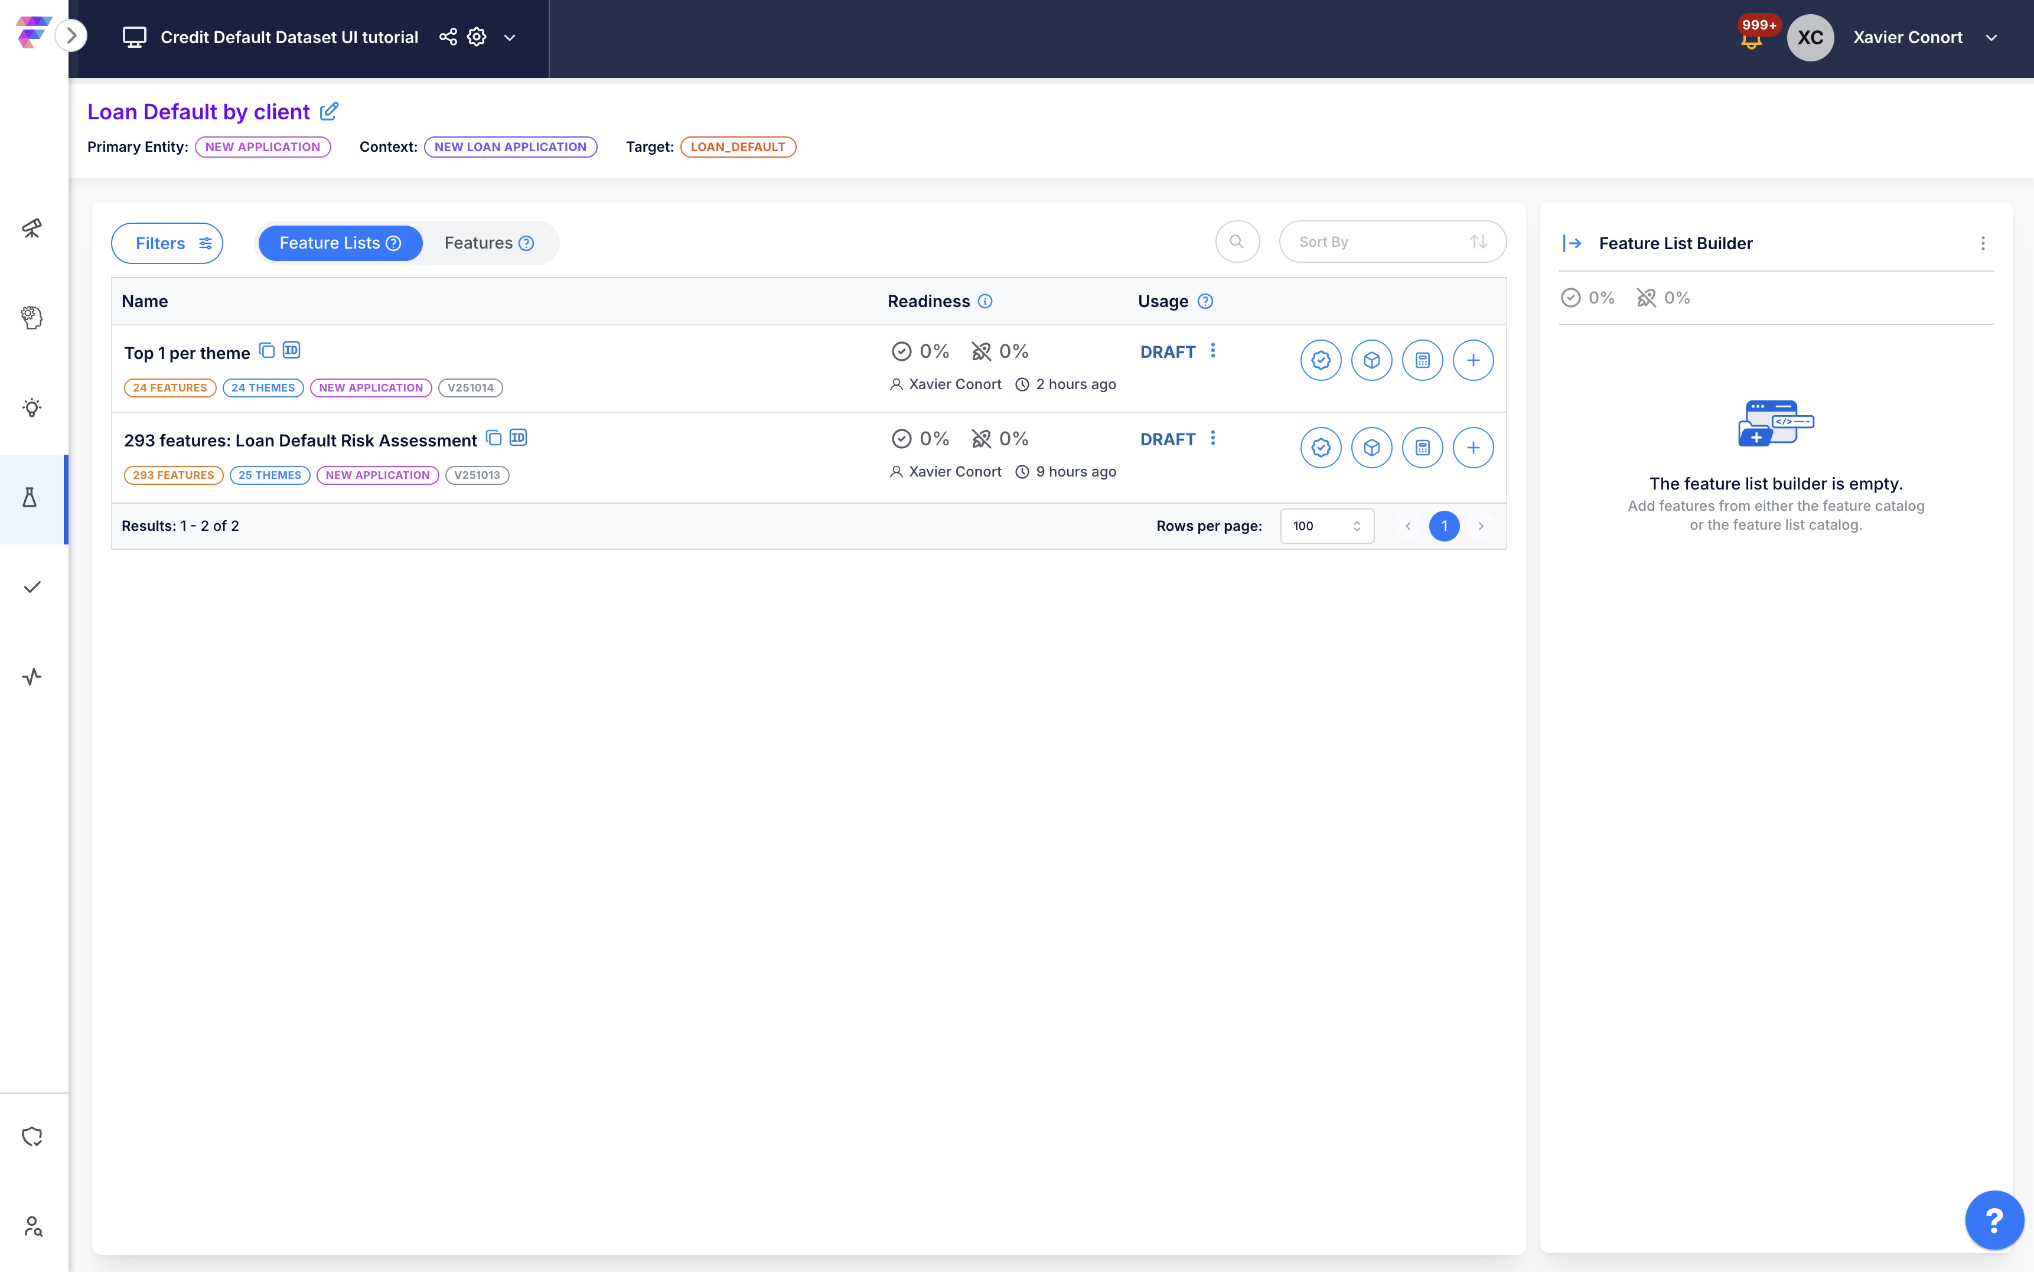Click the telescope icon in left sidebar
2034x1272 pixels.
click(x=32, y=228)
